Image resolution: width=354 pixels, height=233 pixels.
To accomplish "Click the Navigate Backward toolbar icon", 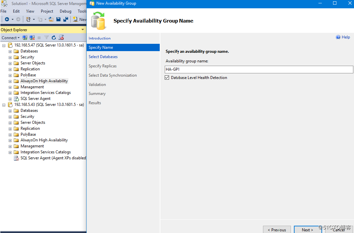I will [x=7, y=19].
